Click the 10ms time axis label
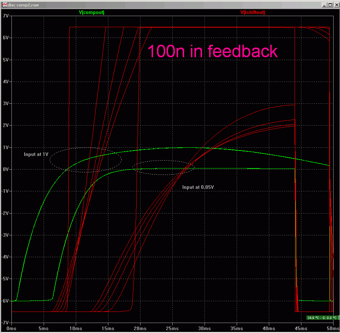The image size is (340, 333). point(76,328)
